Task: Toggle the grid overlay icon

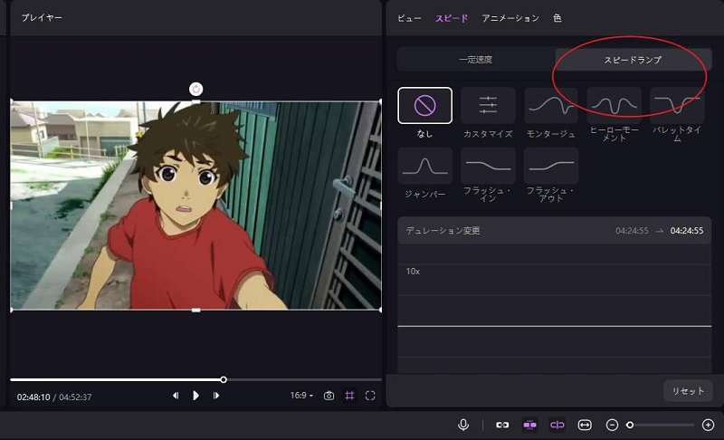Action: pos(349,396)
